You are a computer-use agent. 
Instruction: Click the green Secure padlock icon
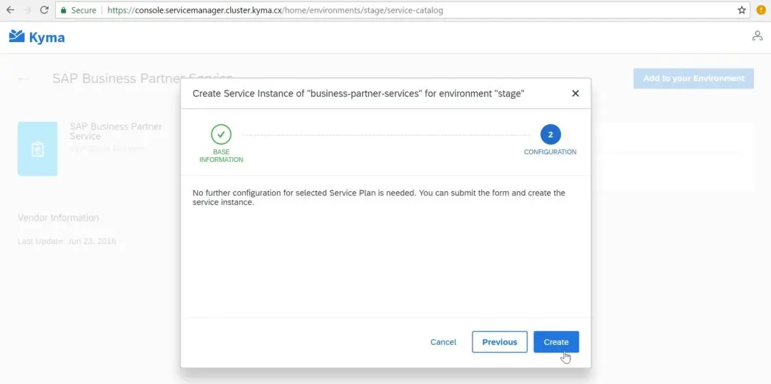coord(64,10)
